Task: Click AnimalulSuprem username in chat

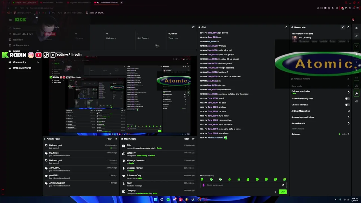Action: 215,138
